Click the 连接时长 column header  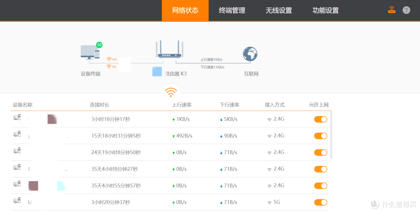click(x=100, y=105)
